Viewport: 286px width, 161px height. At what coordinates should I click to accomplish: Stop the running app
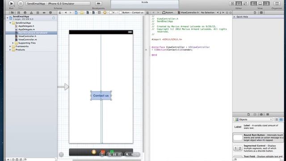(x=21, y=4)
